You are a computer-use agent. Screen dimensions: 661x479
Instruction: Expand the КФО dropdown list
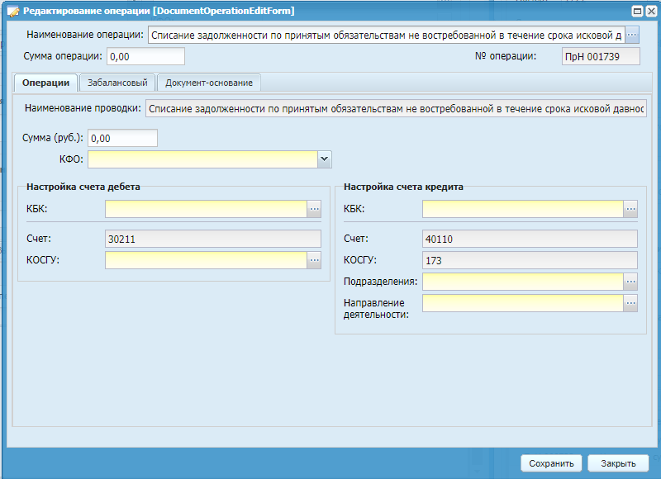pos(324,159)
